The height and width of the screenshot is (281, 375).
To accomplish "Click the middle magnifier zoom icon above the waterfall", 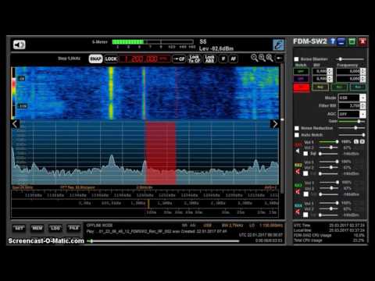I will coord(262,58).
